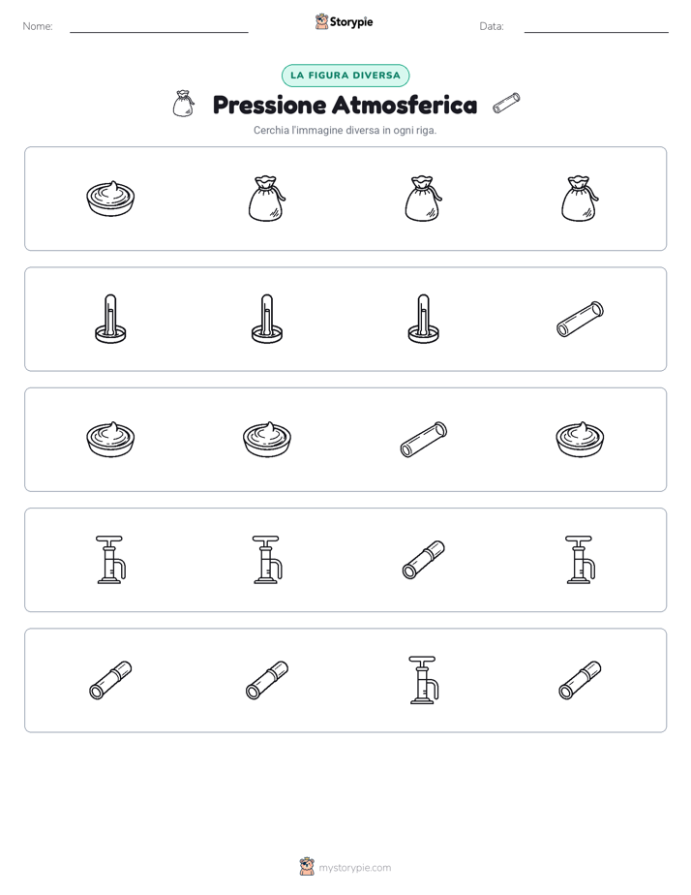Select first air pump in fourth row

pos(110,560)
